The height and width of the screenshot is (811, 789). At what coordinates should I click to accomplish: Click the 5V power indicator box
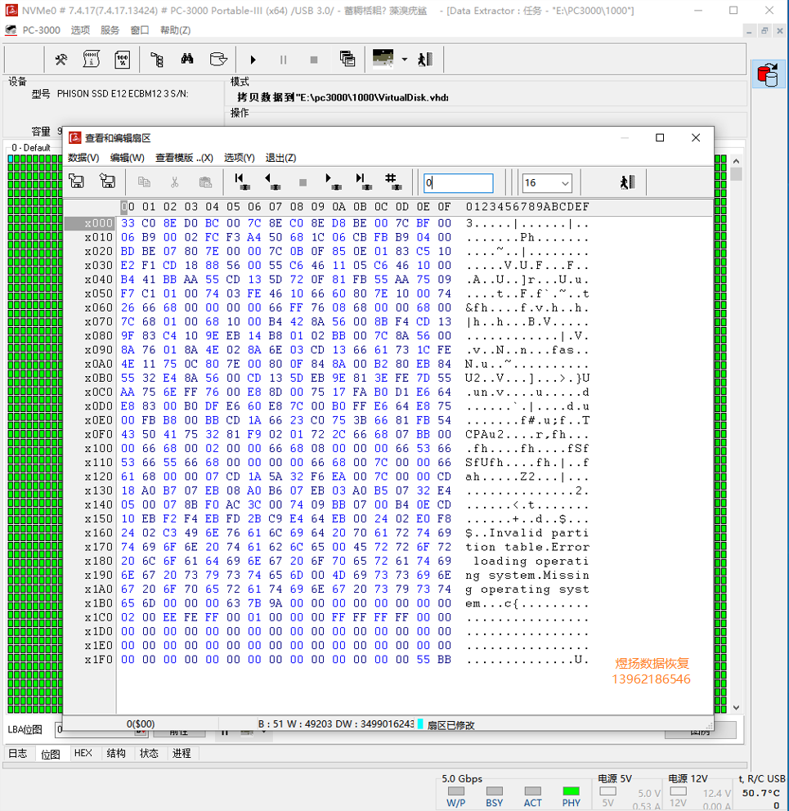608,791
